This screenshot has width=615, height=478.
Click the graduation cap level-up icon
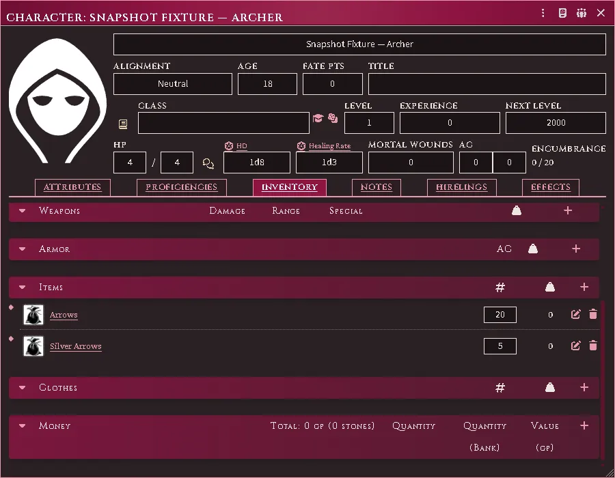(318, 118)
